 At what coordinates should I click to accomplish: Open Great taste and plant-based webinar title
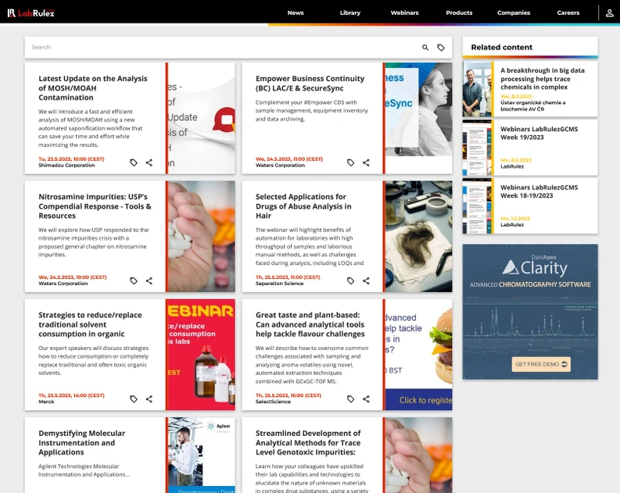pyautogui.click(x=310, y=324)
